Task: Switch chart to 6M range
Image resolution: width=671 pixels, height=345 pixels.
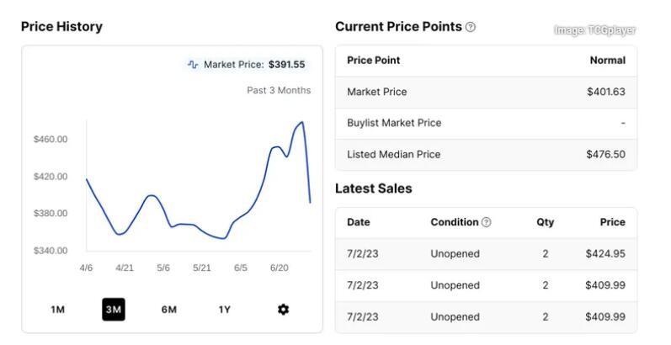Action: click(169, 310)
